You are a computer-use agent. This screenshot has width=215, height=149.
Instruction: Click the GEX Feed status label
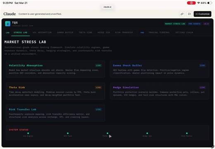coord(68,136)
